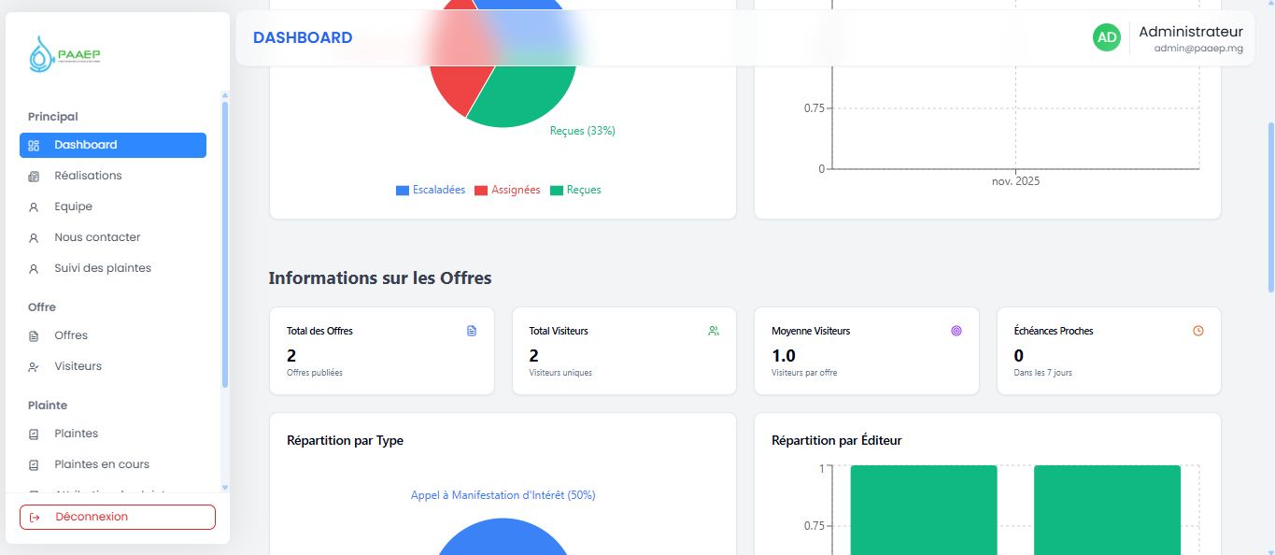Click the Moyenne Visiteurs card title
Viewport: 1275px width, 555px height.
pyautogui.click(x=811, y=331)
